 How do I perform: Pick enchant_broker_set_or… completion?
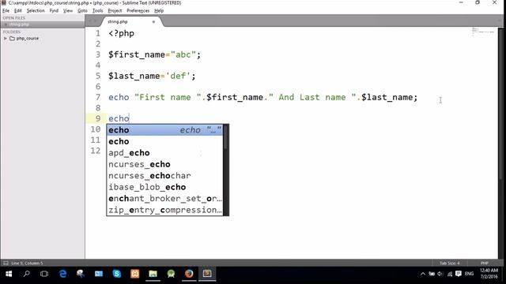point(165,198)
